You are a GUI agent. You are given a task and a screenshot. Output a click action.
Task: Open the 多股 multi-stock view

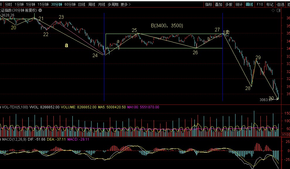(229, 4)
